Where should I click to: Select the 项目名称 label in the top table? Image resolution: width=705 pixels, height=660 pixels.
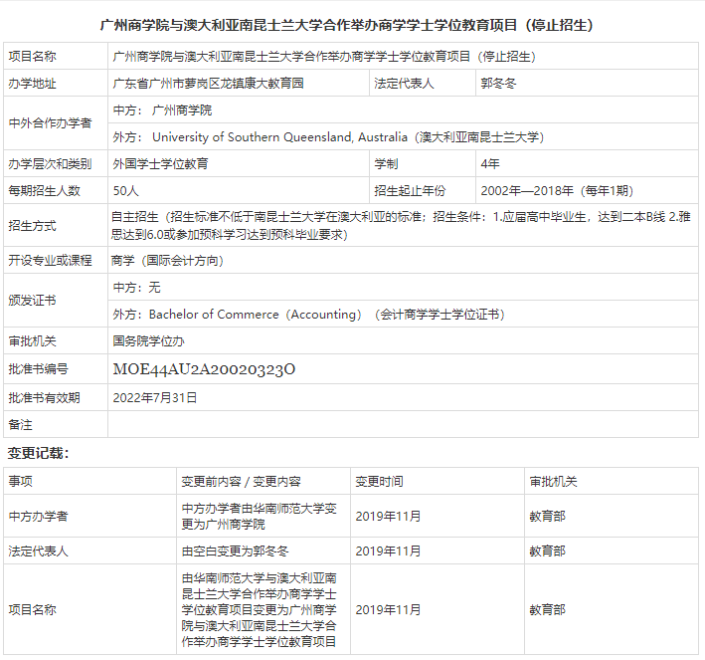coord(33,57)
